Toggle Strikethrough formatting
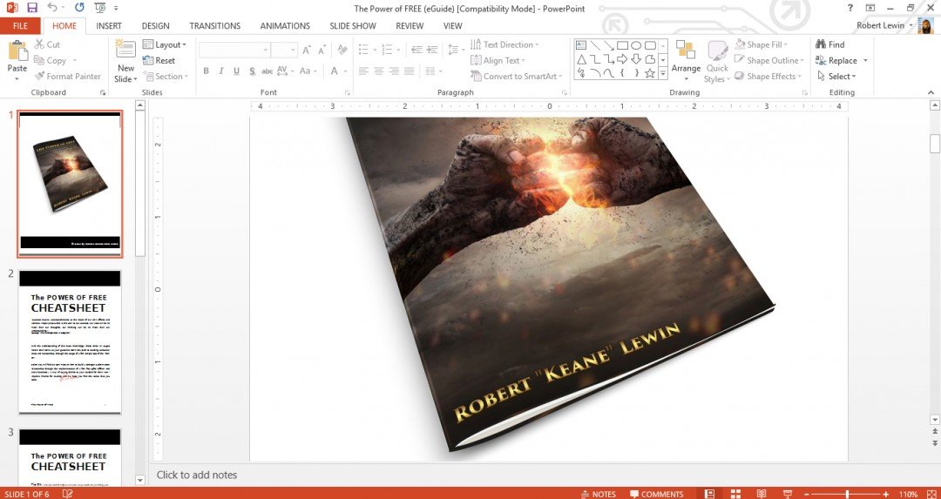 point(267,71)
